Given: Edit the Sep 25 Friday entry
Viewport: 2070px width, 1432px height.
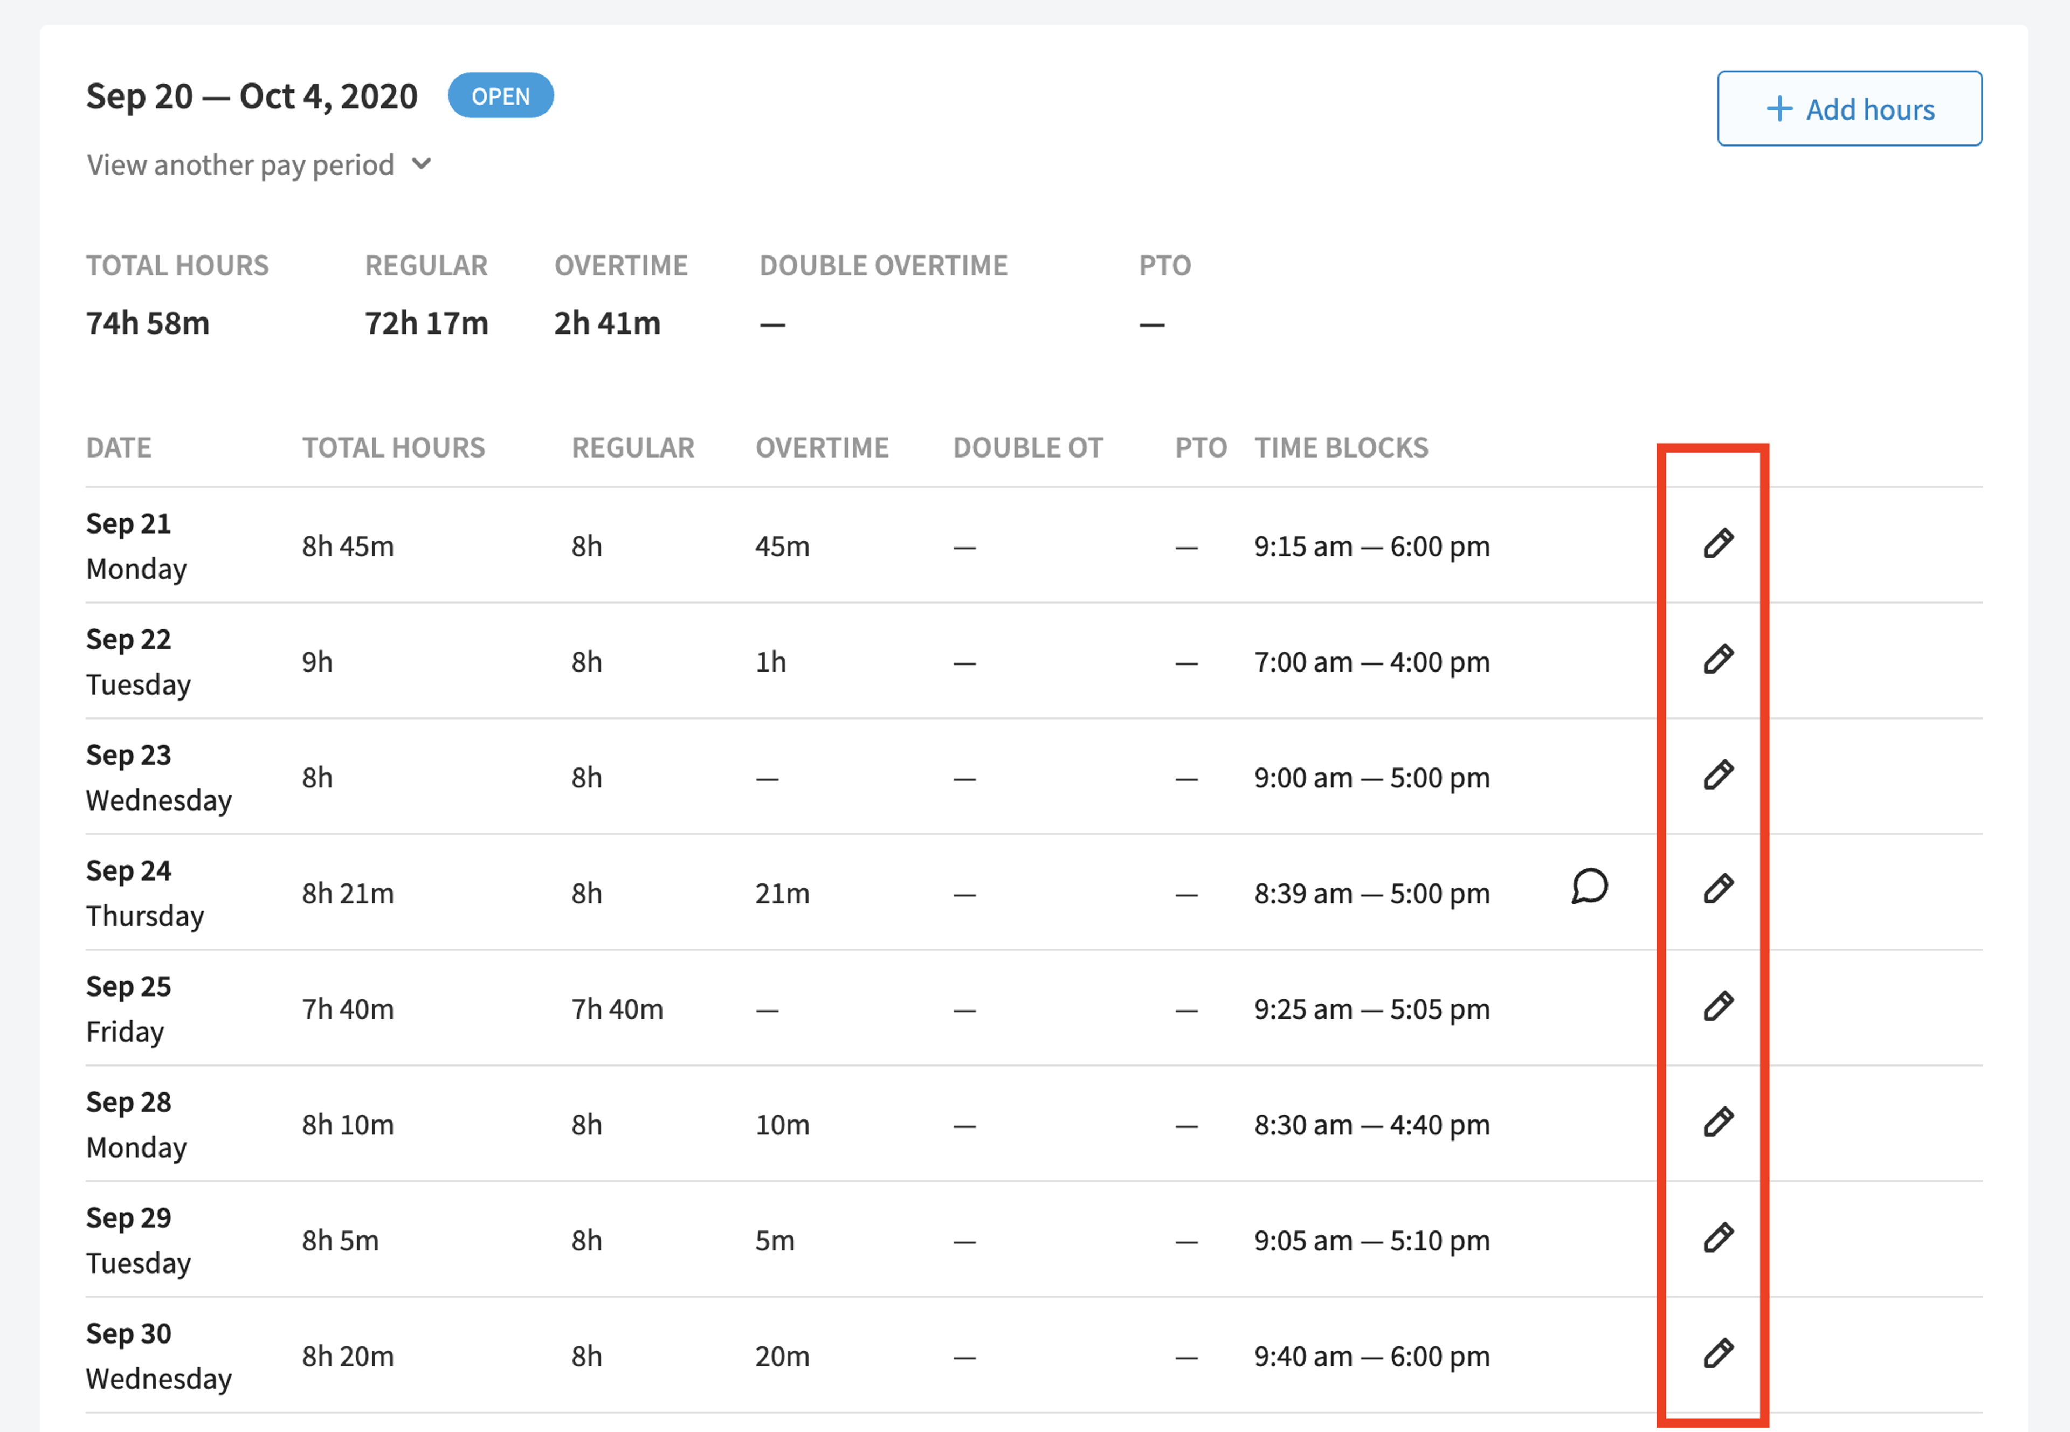Looking at the screenshot, I should point(1719,1007).
